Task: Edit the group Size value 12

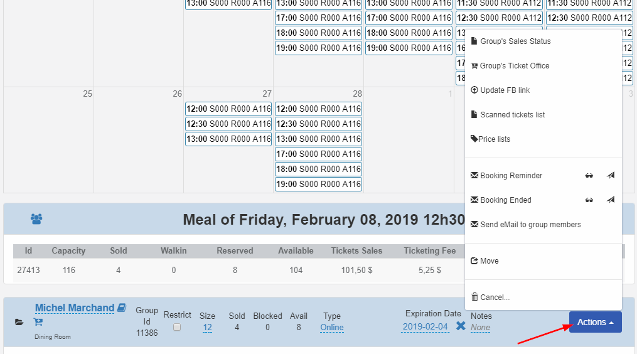Action: [x=207, y=327]
